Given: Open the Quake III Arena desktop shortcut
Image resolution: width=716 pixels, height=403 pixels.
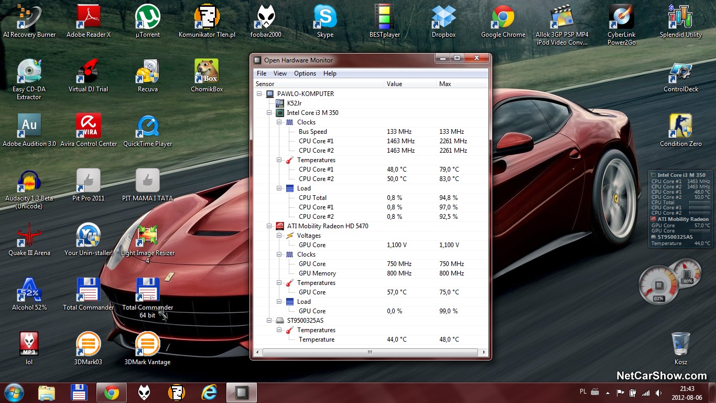Looking at the screenshot, I should [x=29, y=236].
